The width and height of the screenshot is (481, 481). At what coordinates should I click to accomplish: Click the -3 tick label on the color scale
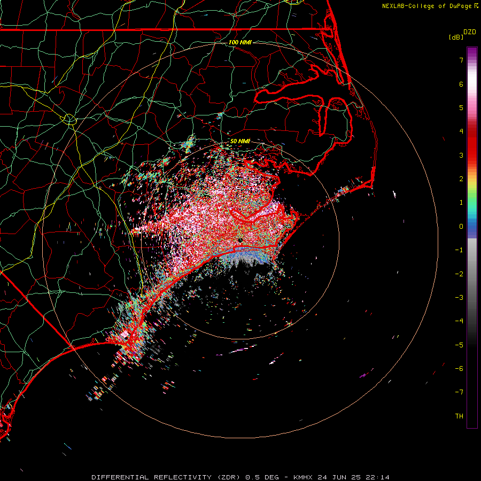[459, 298]
